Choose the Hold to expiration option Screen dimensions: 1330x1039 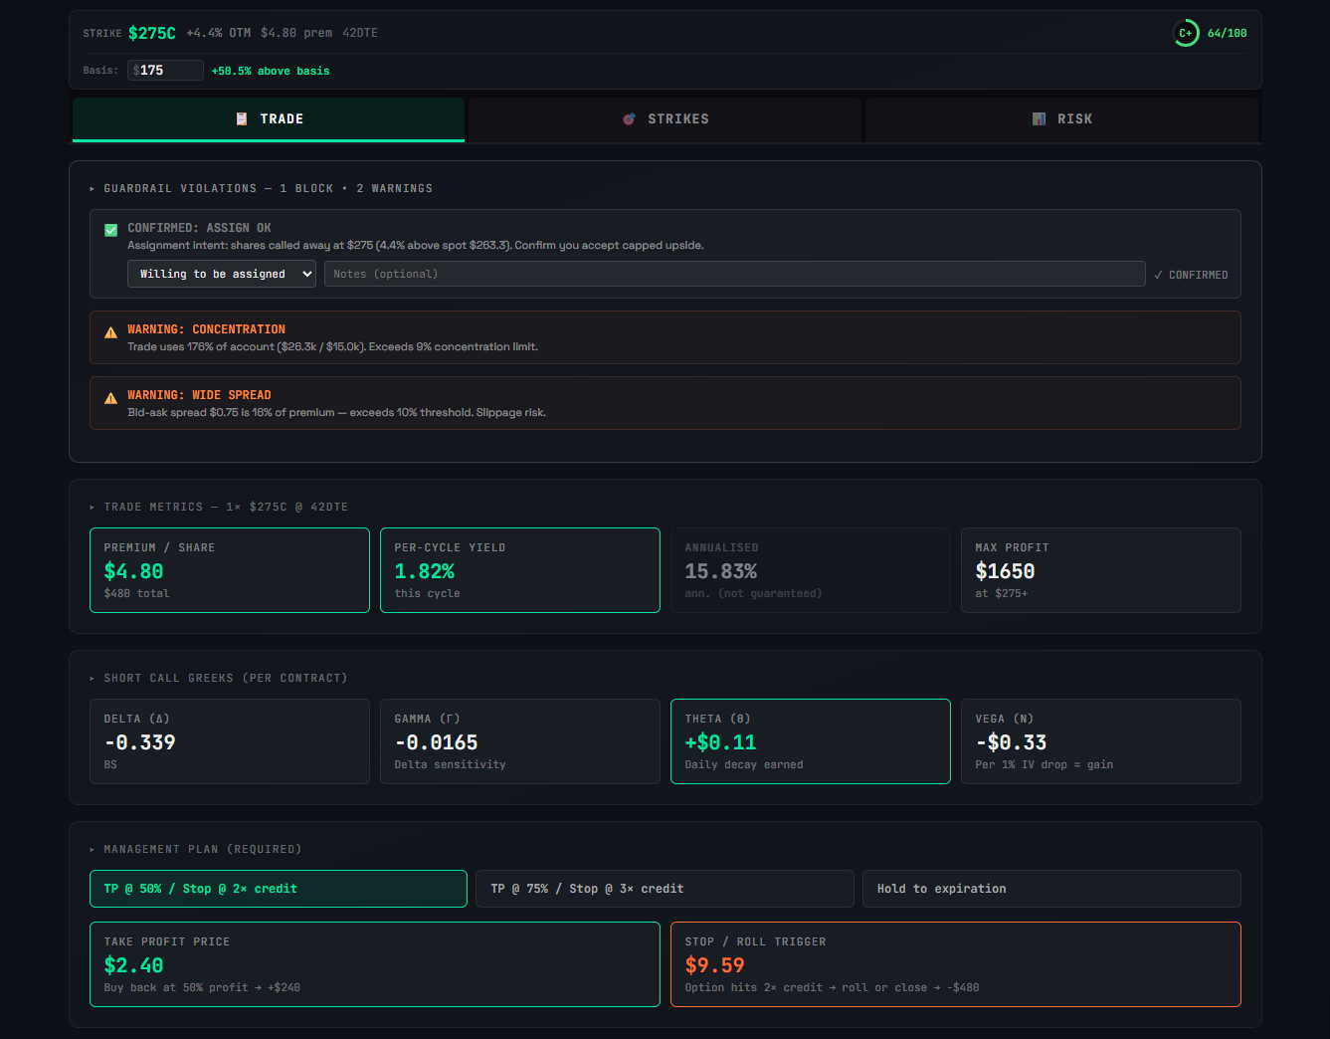pyautogui.click(x=1051, y=888)
